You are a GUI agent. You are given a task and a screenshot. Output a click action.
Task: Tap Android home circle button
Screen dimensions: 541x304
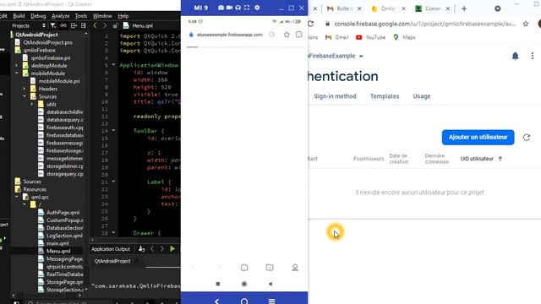pos(244,284)
